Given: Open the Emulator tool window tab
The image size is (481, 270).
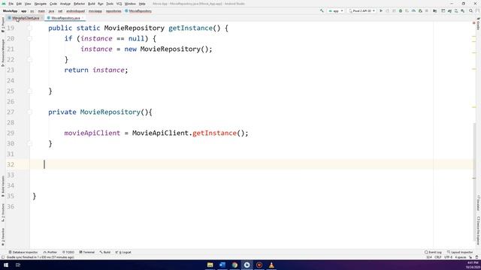Looking at the screenshot, I should point(478,203).
